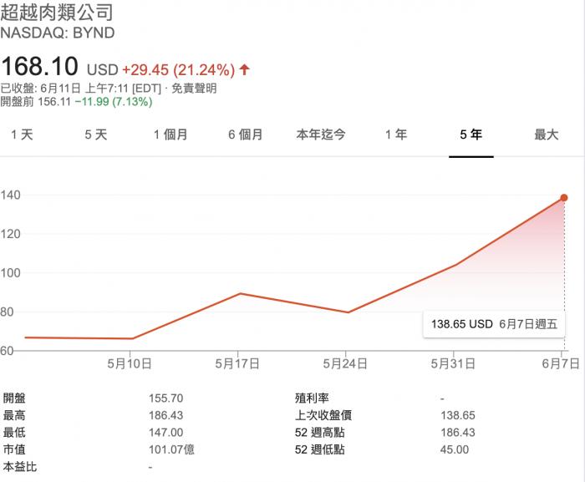Click the 5月10日 x-axis date label
Viewport: 585px width, 482px height.
coord(130,363)
